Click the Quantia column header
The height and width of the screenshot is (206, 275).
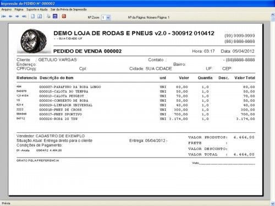click(x=205, y=78)
